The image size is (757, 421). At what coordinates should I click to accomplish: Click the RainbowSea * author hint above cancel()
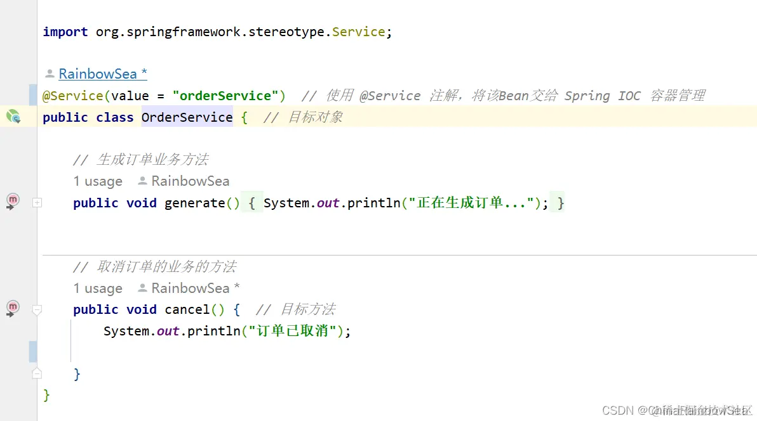(189, 288)
